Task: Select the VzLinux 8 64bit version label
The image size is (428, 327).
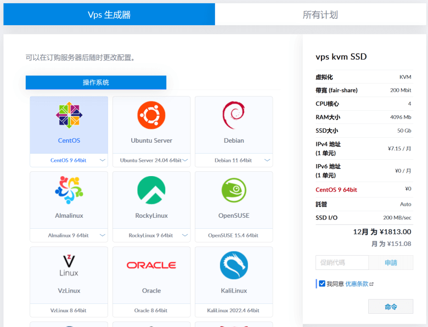Action: click(x=68, y=311)
